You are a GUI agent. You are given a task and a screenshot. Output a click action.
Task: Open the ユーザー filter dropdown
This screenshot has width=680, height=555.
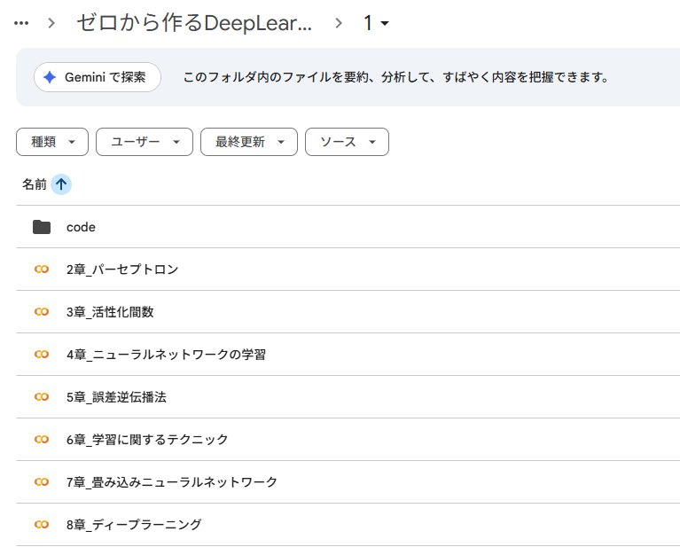click(x=145, y=142)
